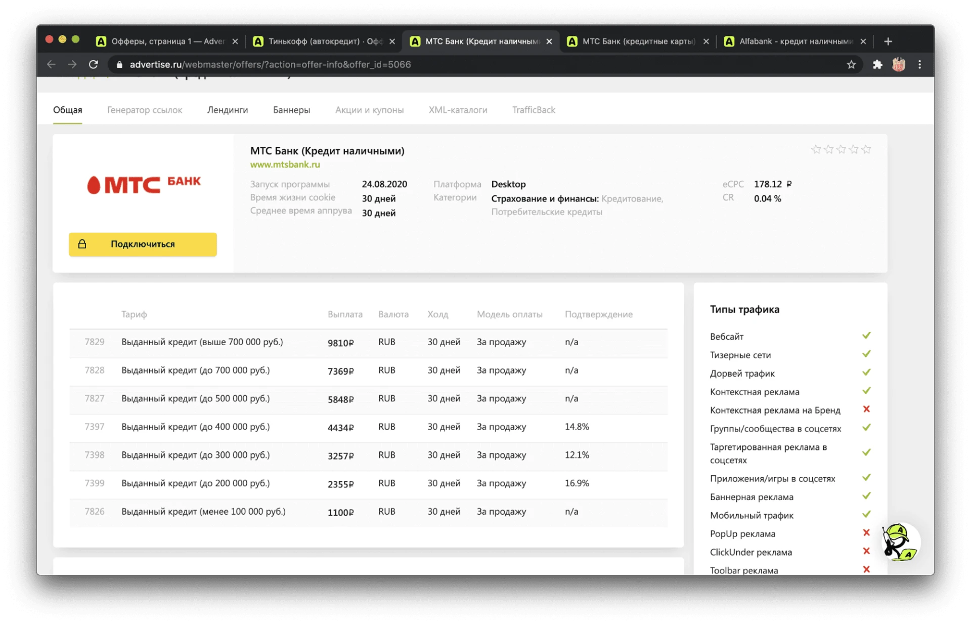Screen dimensions: 971x624
Task: Select tariff row 7826 (менее 100 000 руб.)
Action: (368, 513)
